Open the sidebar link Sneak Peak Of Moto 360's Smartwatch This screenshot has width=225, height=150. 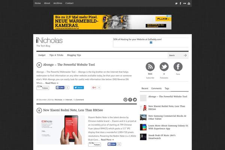(x=162, y=137)
